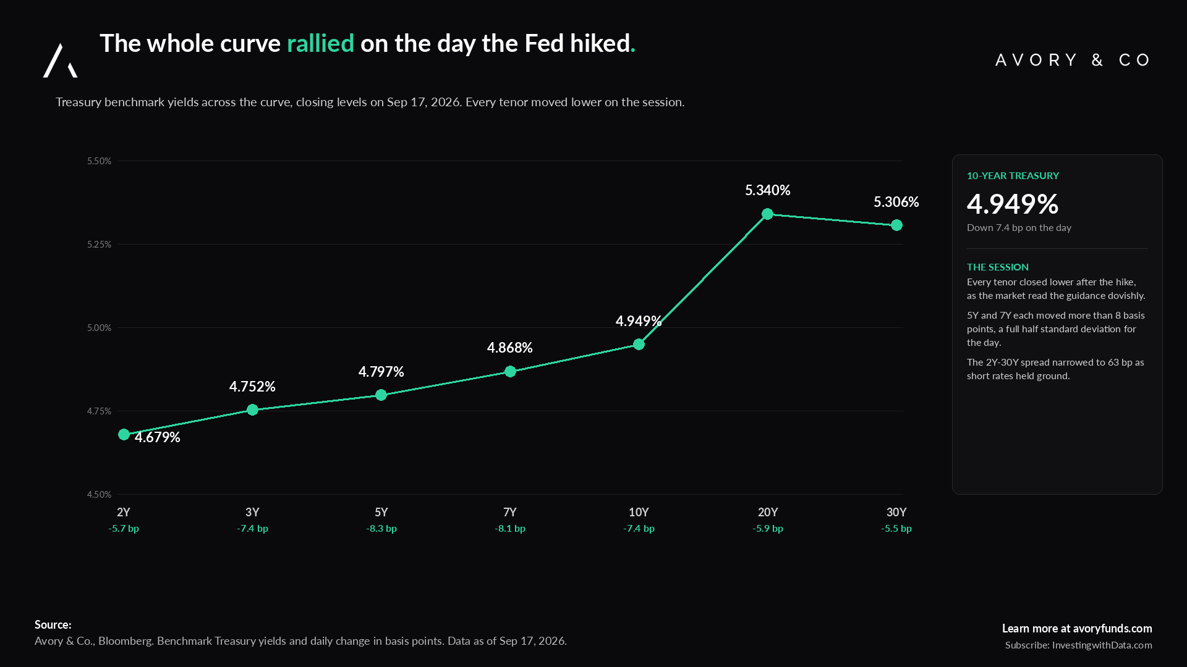Select the 3Y data point at 4.752%
This screenshot has height=667, width=1187.
click(x=252, y=410)
